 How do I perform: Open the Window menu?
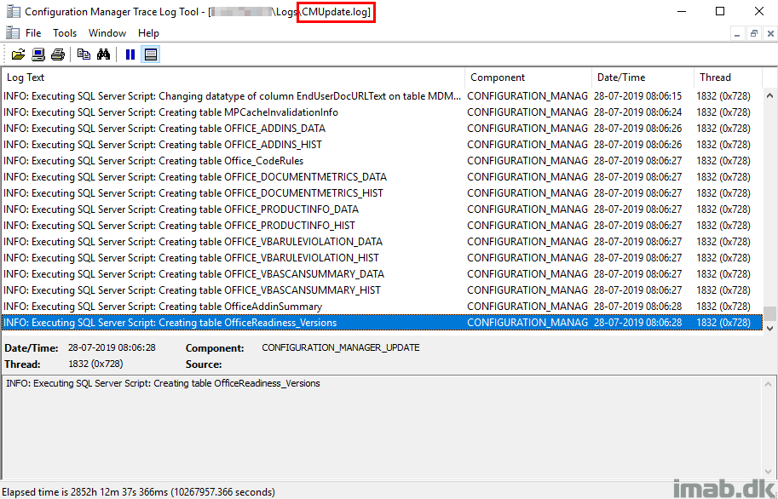(107, 33)
